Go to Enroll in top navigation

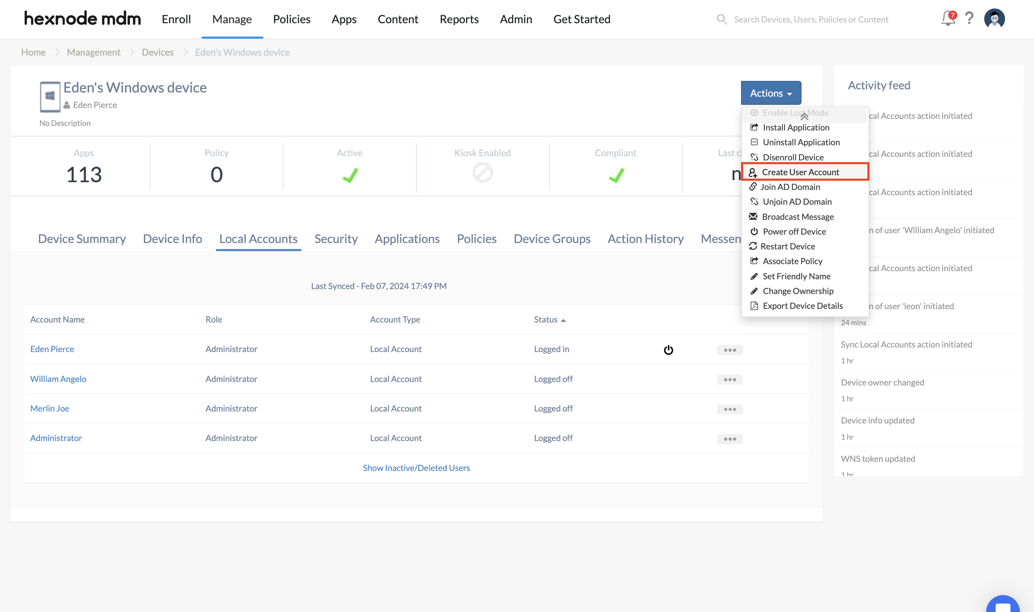pos(176,19)
